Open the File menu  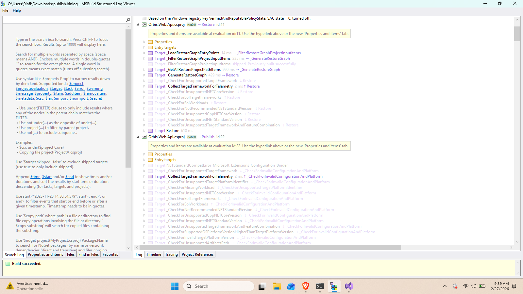coord(5,10)
